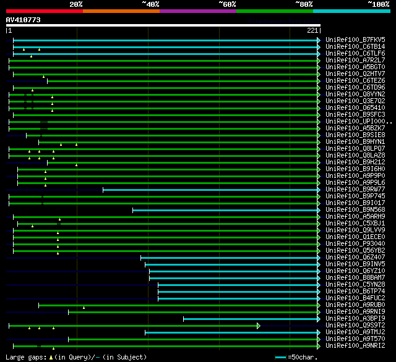
Task: Click UniRef100_B9SFC3 hit name
Action: pyautogui.click(x=355, y=115)
